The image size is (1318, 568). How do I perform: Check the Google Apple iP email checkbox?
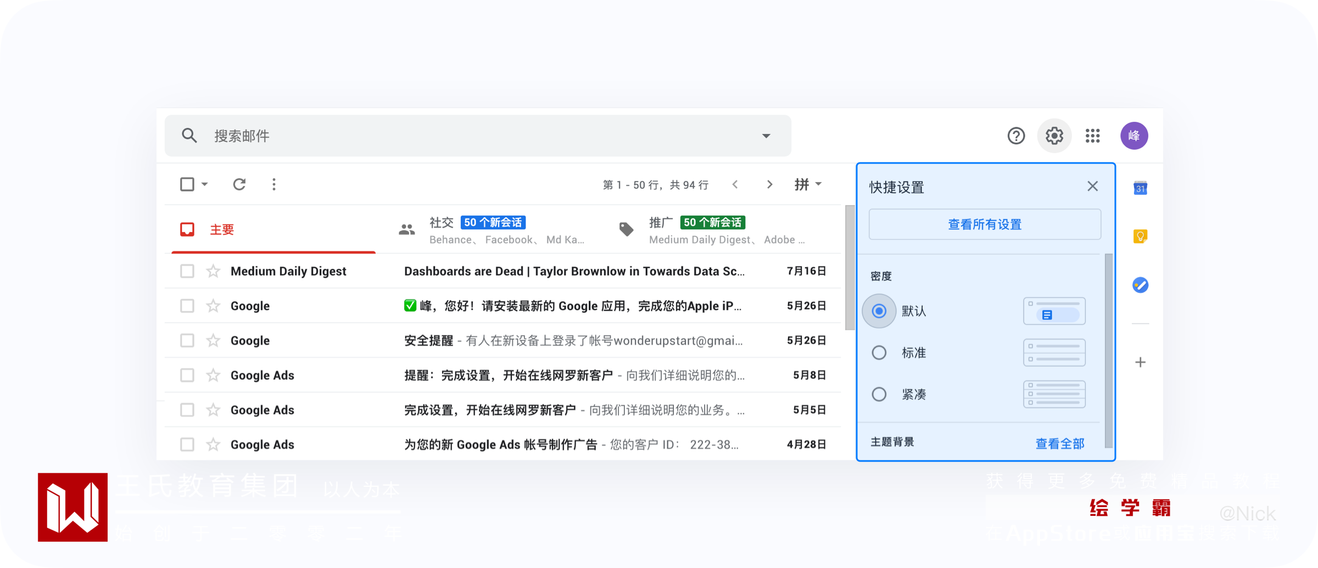(187, 306)
